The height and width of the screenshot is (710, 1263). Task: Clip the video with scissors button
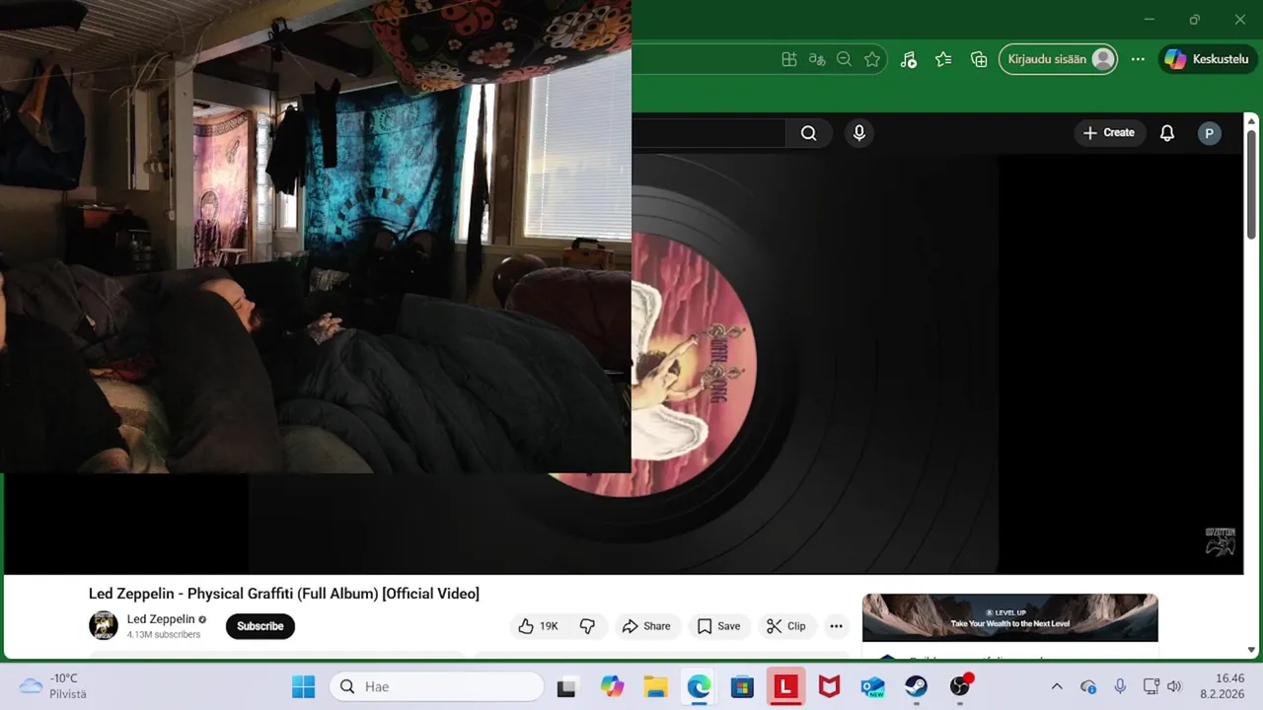[786, 626]
